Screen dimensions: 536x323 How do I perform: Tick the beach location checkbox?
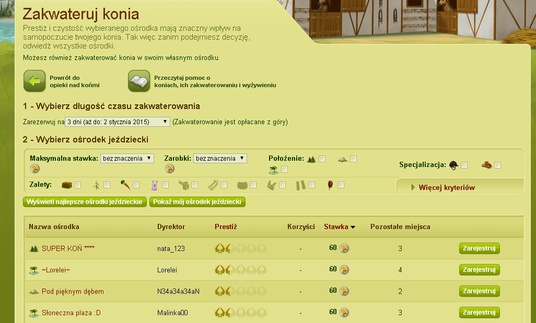(284, 170)
